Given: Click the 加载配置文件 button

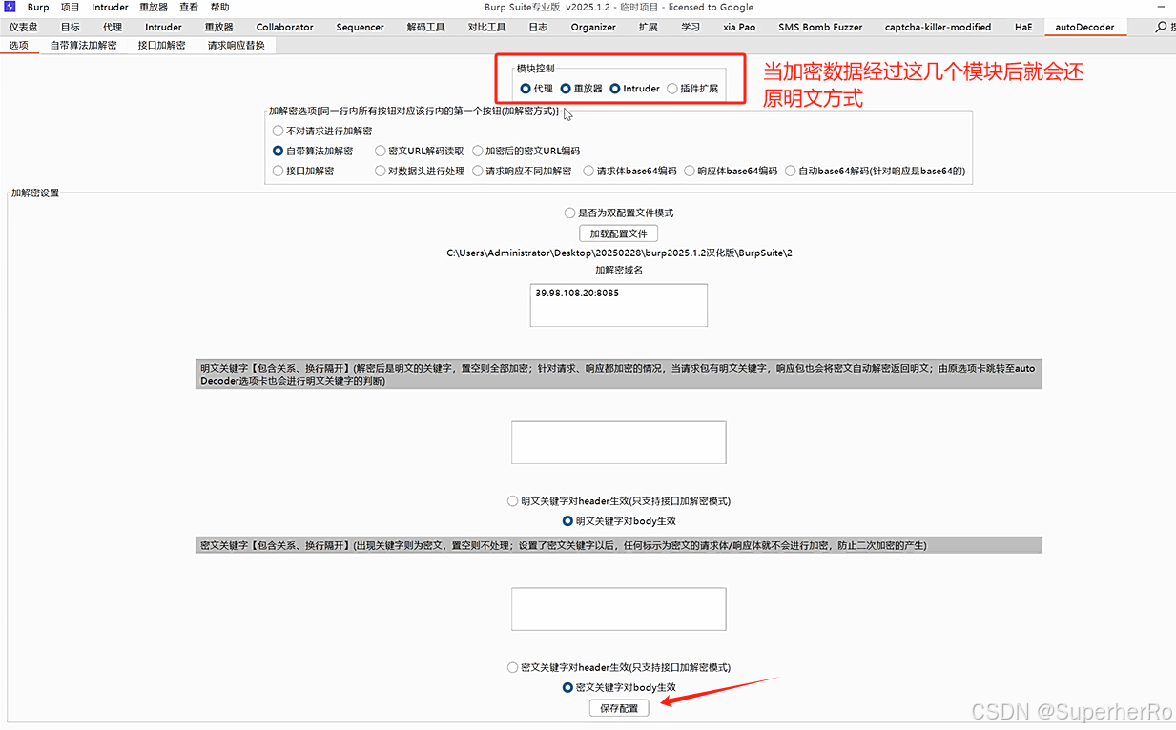Looking at the screenshot, I should [619, 233].
